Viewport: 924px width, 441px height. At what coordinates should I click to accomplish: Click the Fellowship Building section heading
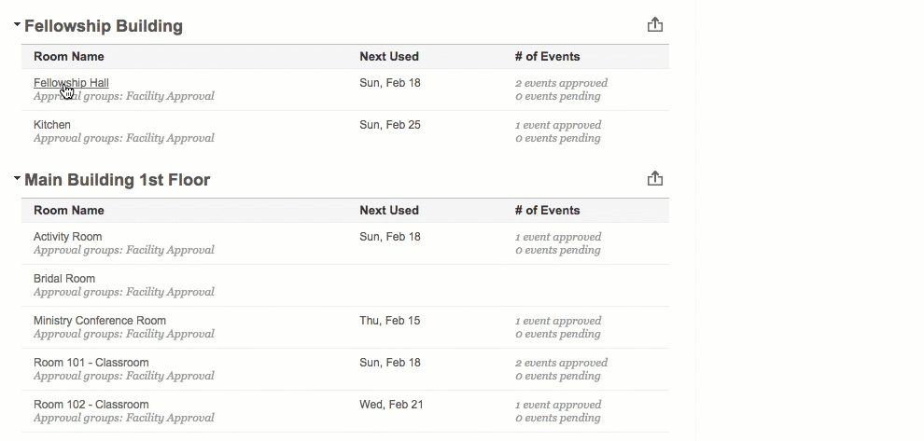[x=104, y=26]
